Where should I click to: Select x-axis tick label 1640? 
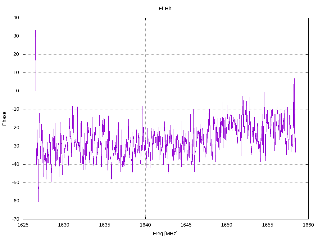click(145, 225)
